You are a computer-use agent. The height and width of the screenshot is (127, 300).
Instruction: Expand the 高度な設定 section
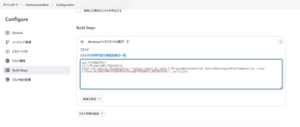[x=92, y=99]
